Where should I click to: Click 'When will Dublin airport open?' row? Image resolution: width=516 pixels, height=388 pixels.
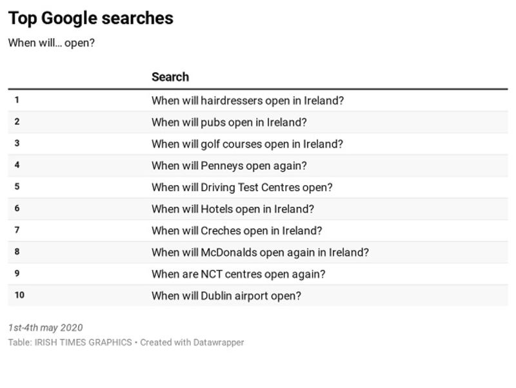tap(226, 296)
